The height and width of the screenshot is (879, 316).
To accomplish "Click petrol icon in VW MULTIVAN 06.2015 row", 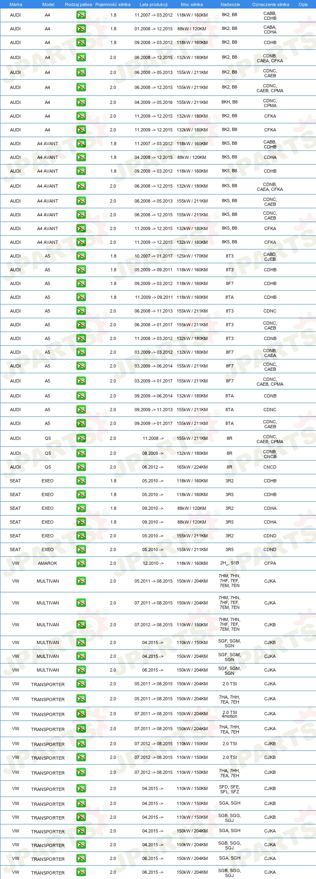I will 81,670.
